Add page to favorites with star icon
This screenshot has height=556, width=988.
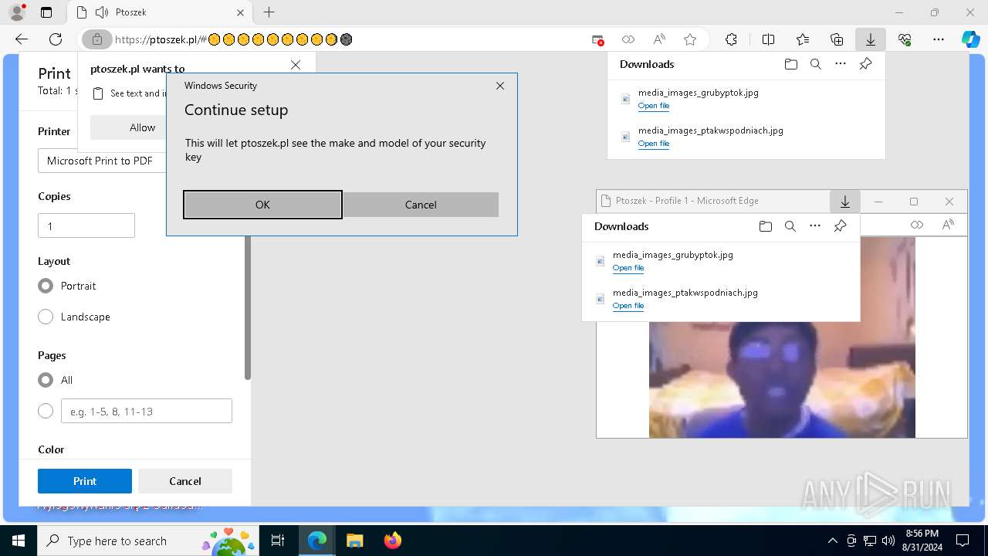690,39
